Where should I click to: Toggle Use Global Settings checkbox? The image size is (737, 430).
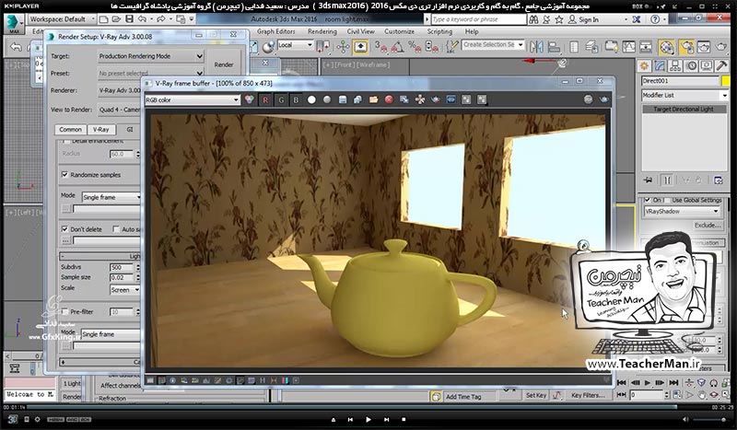tap(666, 200)
